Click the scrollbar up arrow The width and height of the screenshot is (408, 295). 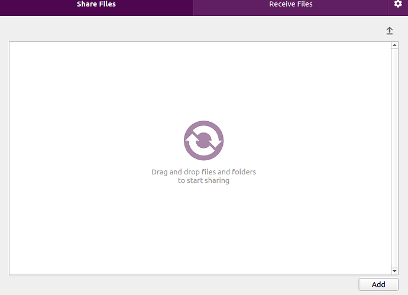[x=394, y=46]
